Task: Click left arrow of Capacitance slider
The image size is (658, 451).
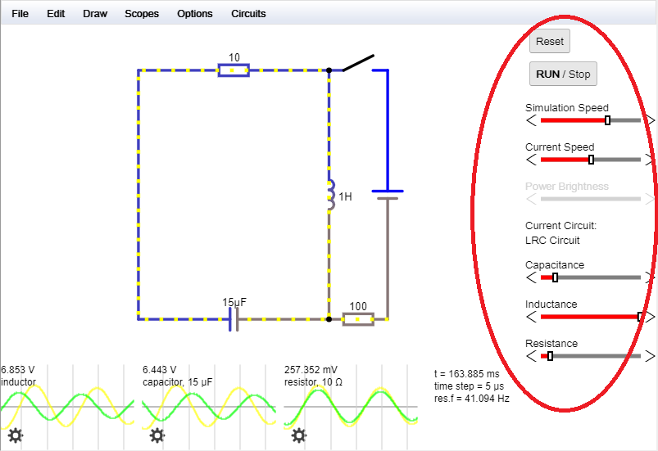Action: coord(532,277)
